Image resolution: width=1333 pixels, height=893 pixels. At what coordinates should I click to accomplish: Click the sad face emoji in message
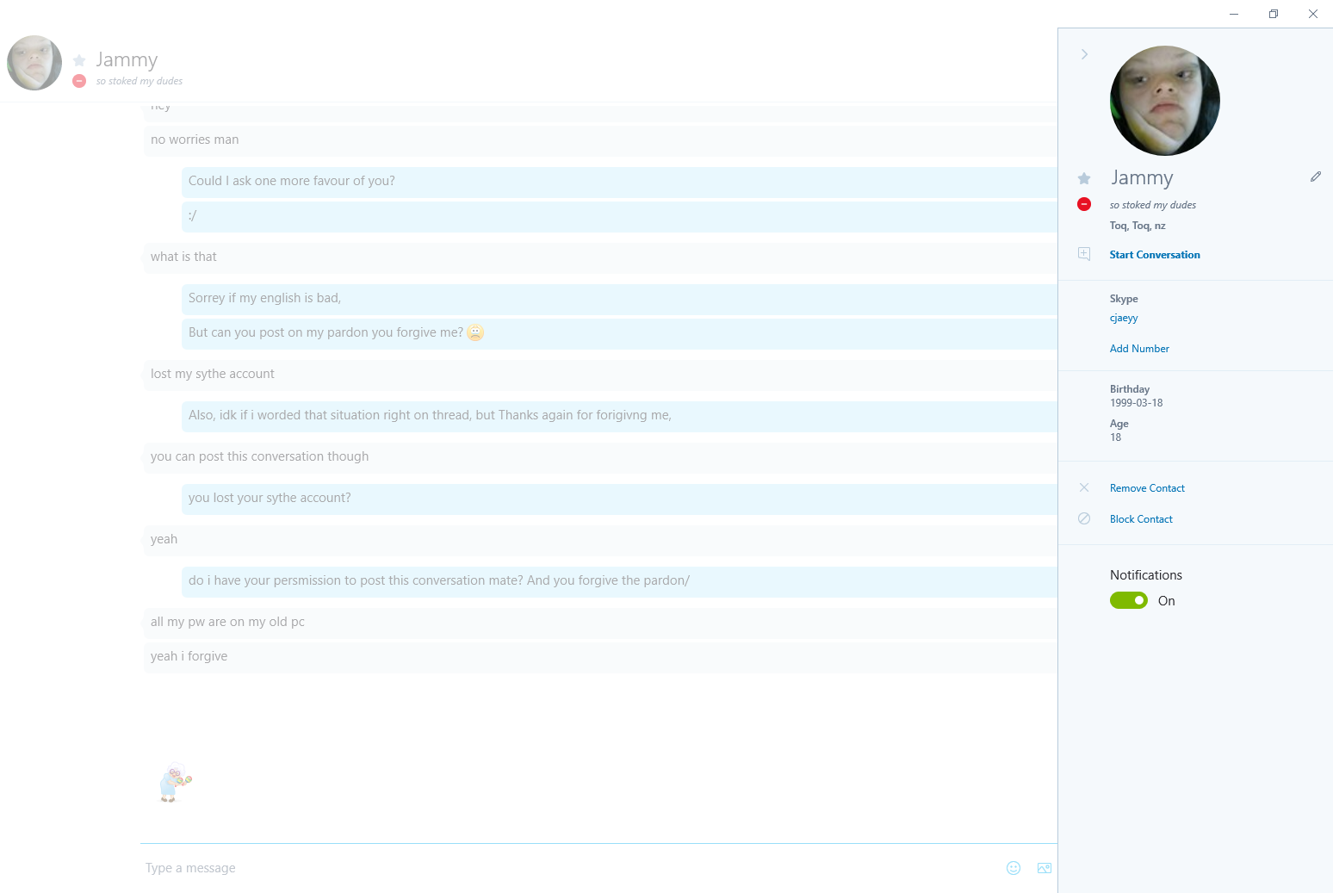click(475, 332)
